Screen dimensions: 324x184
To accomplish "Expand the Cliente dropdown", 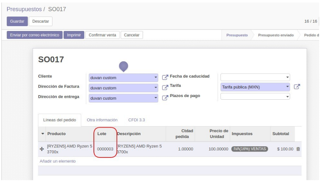I will click(156, 78).
